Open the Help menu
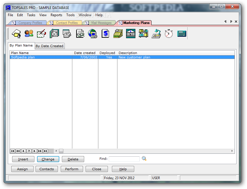The image size is (247, 189). coord(99,15)
